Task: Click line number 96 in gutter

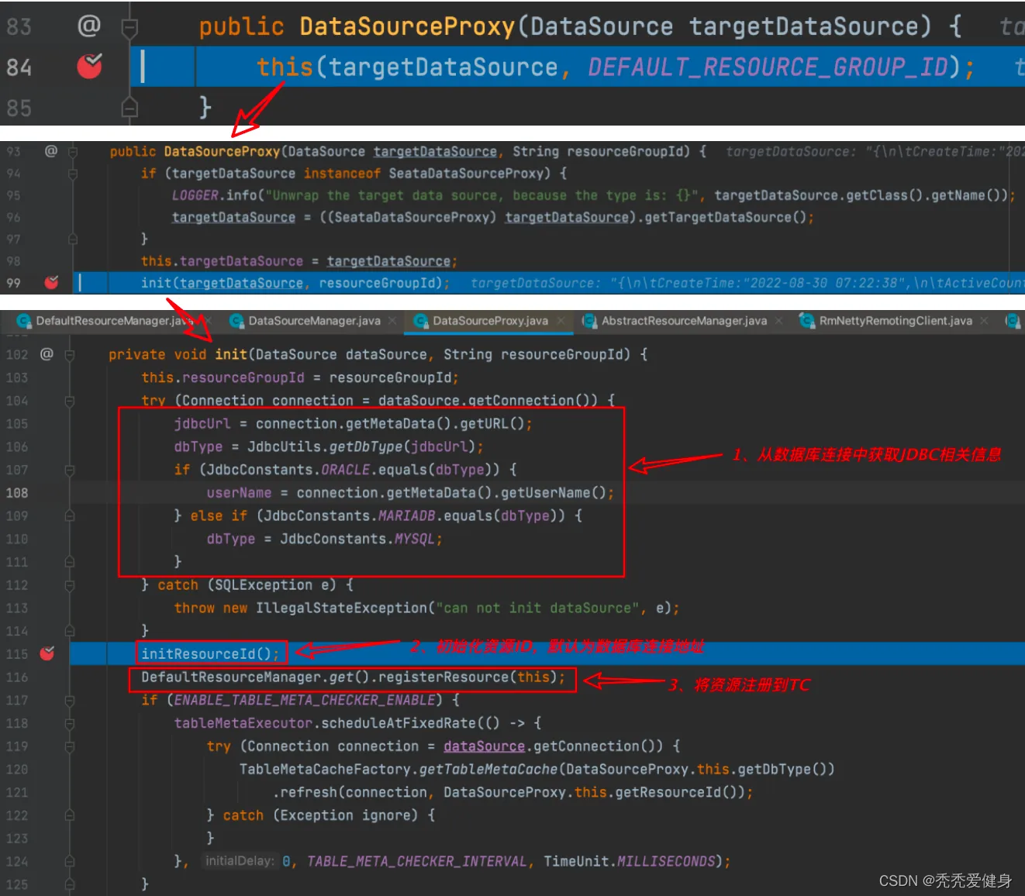Action: 13,218
